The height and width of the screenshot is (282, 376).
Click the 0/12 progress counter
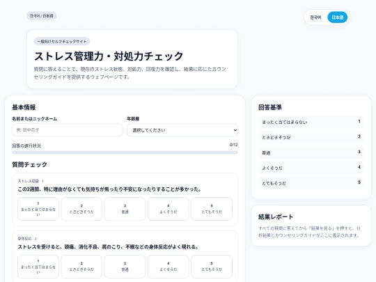[233, 145]
